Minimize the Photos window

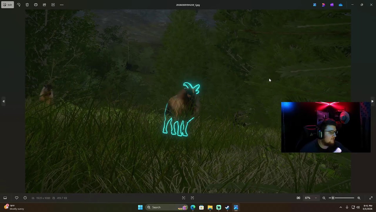pos(352,5)
